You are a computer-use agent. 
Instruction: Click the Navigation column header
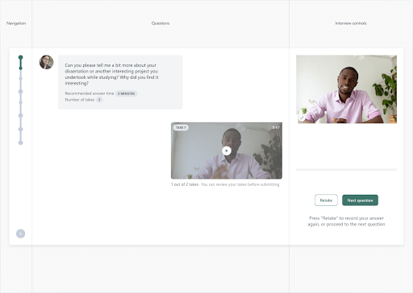[16, 23]
